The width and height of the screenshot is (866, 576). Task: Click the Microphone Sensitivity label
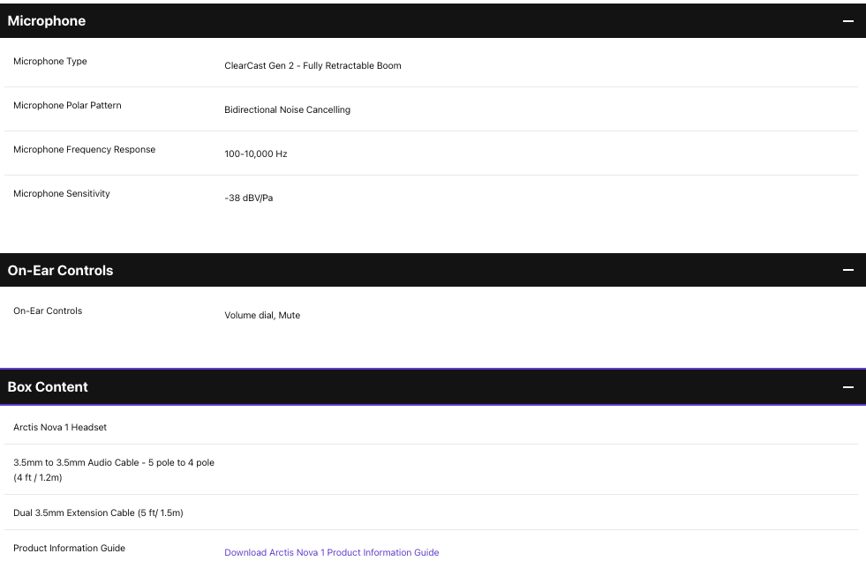pos(62,194)
